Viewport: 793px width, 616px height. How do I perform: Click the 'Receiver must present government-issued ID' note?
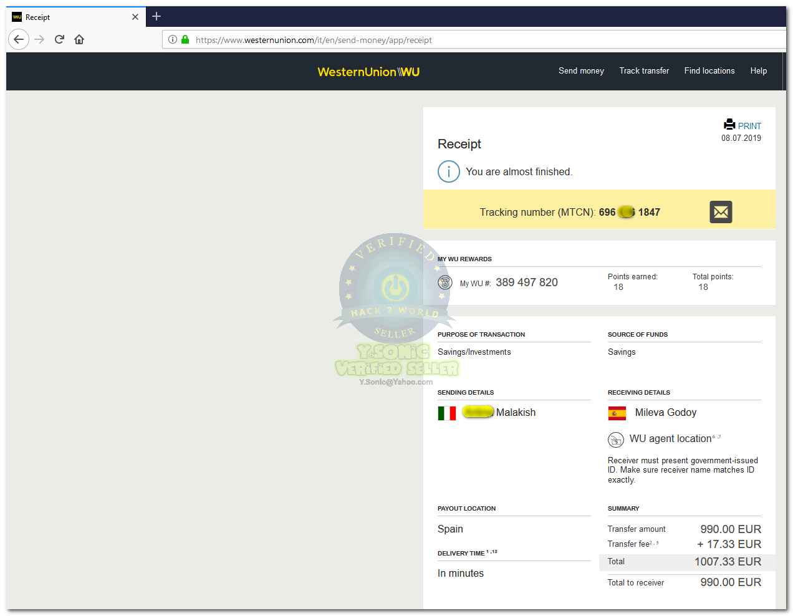pyautogui.click(x=683, y=470)
